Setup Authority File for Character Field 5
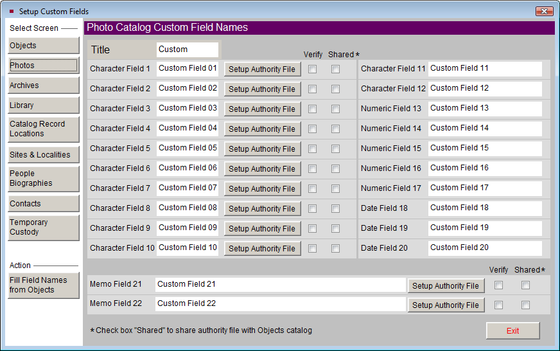This screenshot has height=351, width=560. [x=262, y=149]
